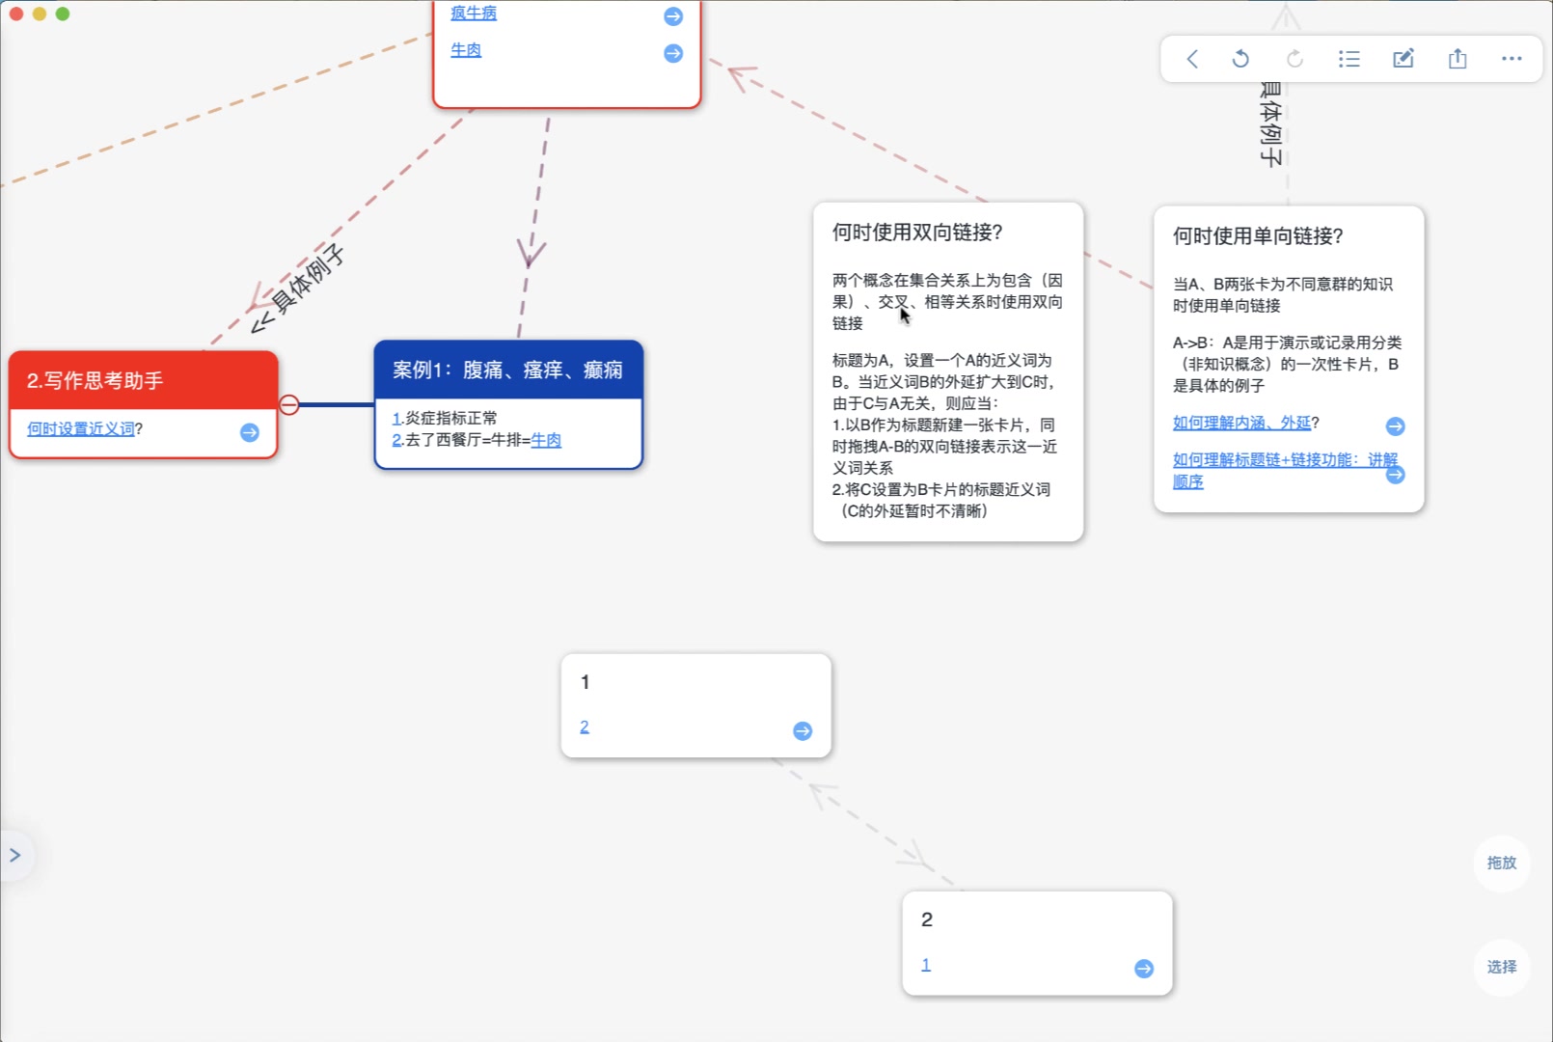Open the 如何理解内涵、外延 link
Viewport: 1553px width, 1042px height.
1241,423
